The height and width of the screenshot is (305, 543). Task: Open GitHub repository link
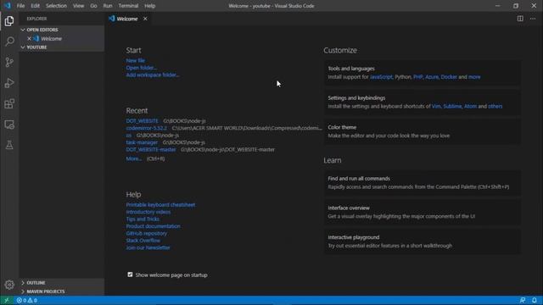(147, 234)
